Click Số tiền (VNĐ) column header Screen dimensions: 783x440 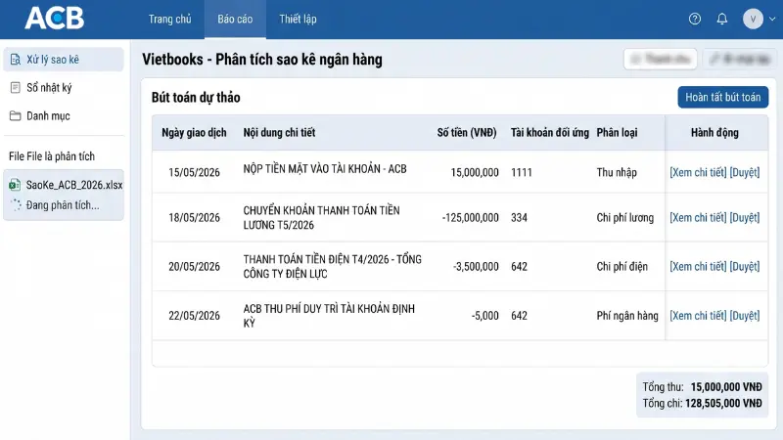(x=467, y=133)
